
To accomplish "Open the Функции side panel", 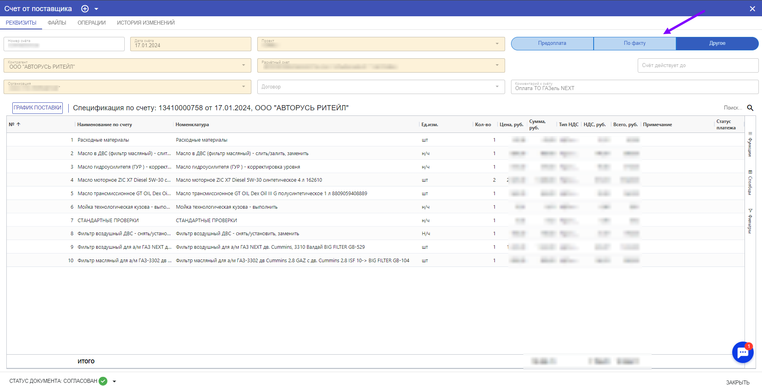I will (x=750, y=144).
